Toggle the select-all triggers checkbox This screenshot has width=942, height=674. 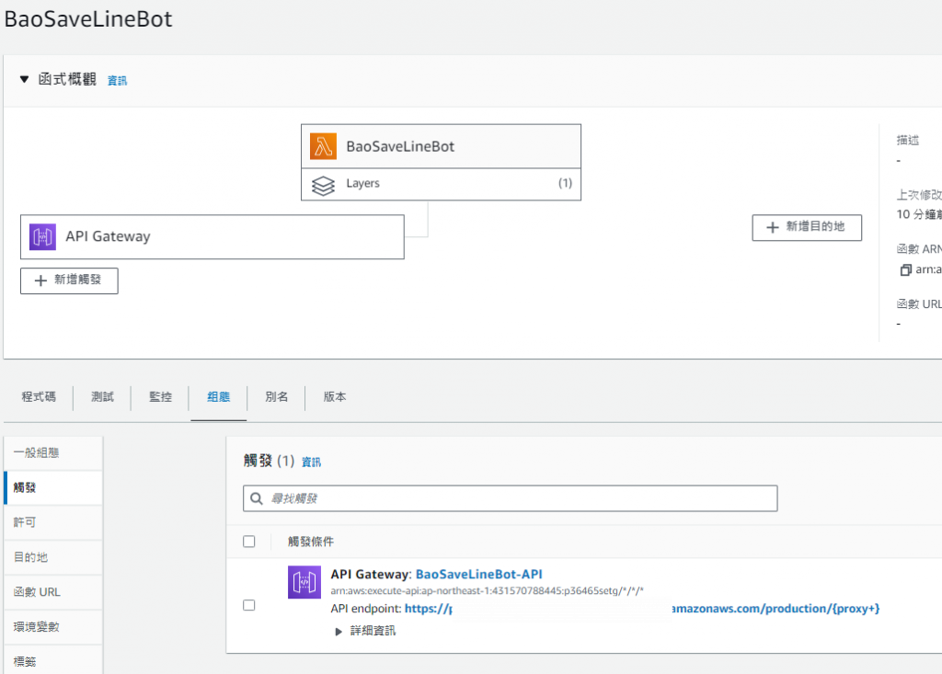pos(248,542)
